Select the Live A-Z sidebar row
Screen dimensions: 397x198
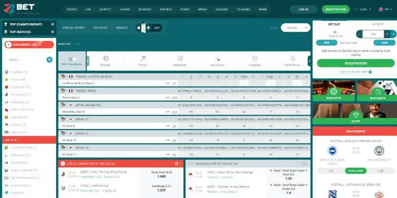click(x=29, y=140)
